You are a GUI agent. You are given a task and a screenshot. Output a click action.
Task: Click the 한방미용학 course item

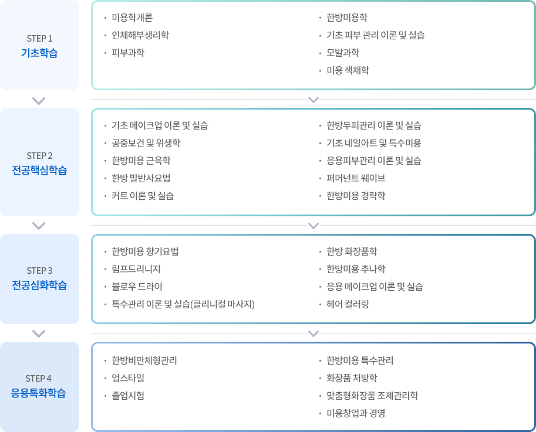[347, 18]
